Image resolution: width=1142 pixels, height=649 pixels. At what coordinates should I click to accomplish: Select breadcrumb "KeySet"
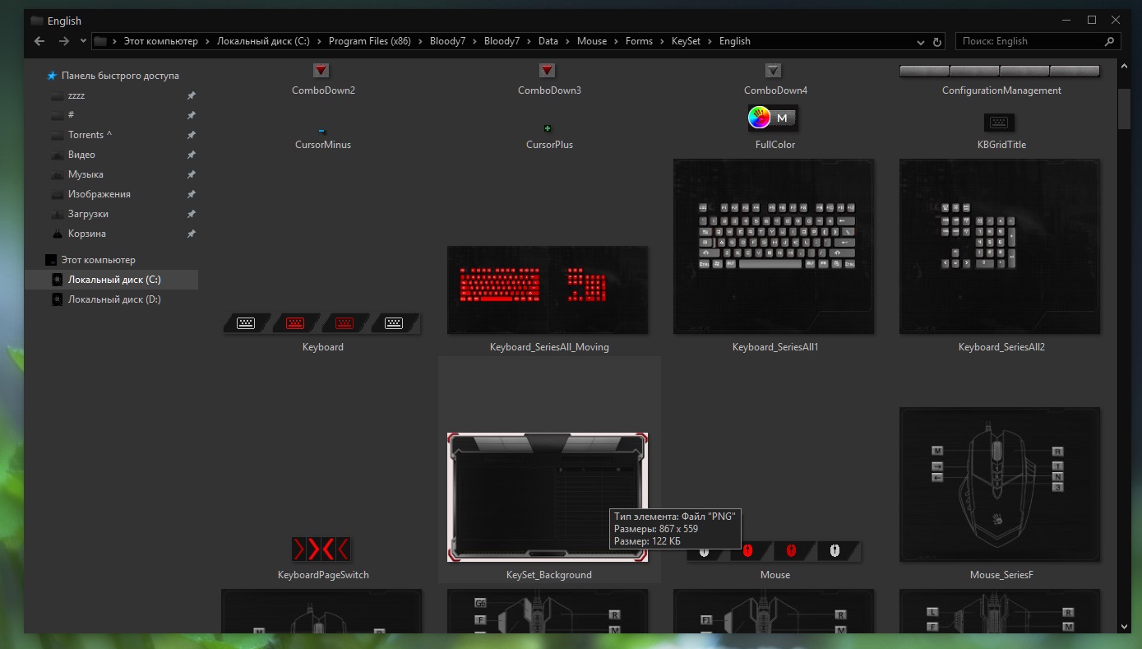coord(686,41)
